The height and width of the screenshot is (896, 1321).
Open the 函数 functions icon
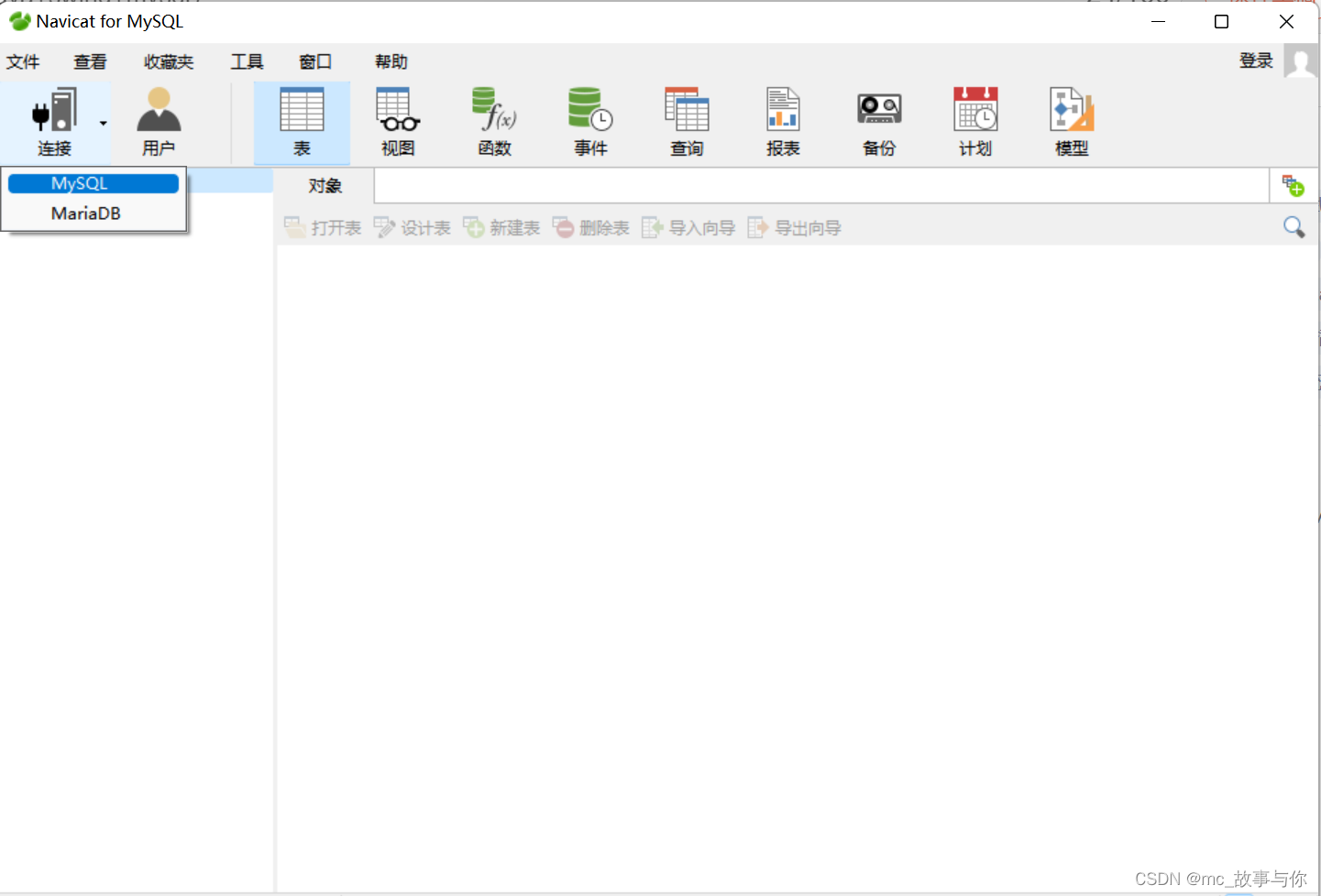click(494, 122)
